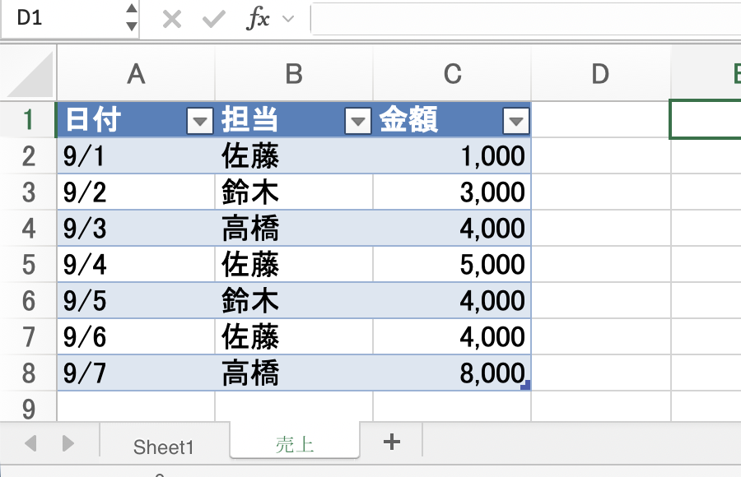
Task: Select the cell with date 9/2
Action: tap(136, 192)
